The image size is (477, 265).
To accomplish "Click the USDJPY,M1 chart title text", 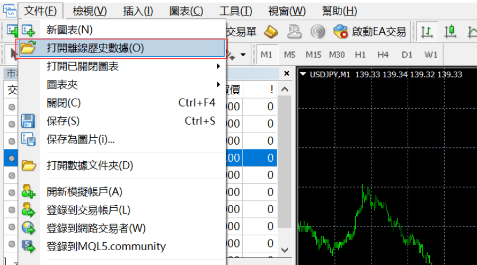I will click(x=330, y=75).
